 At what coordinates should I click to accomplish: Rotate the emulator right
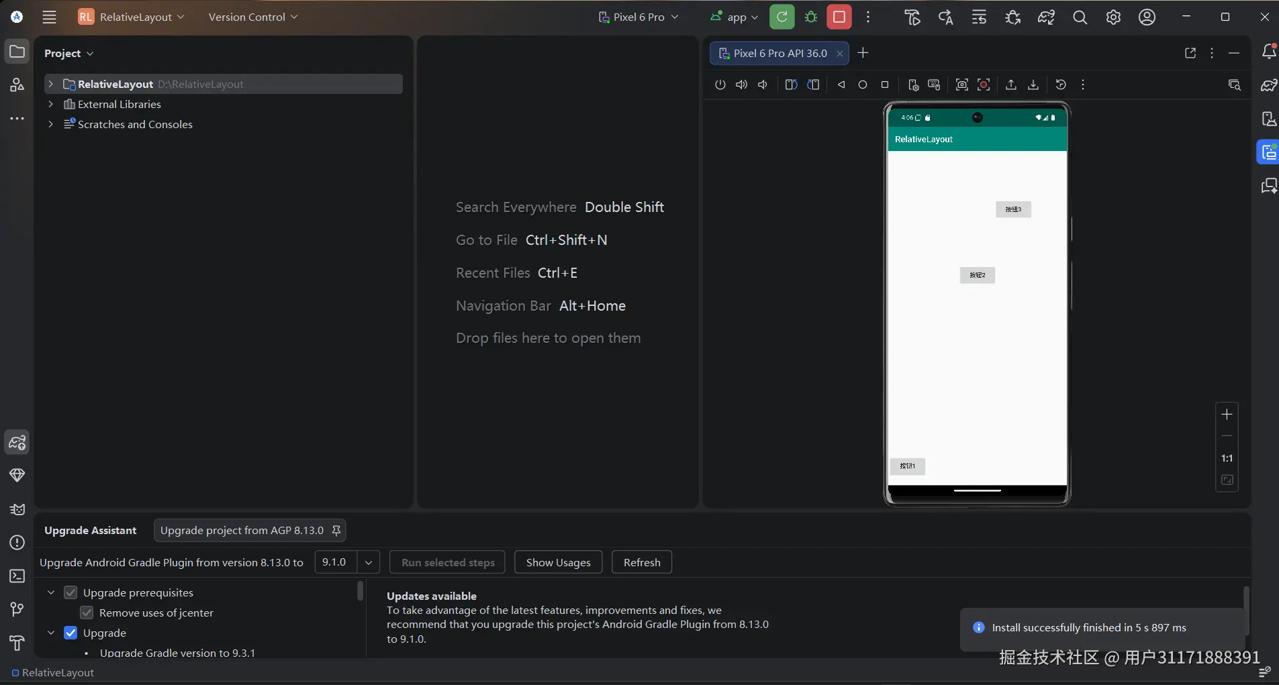[x=813, y=85]
